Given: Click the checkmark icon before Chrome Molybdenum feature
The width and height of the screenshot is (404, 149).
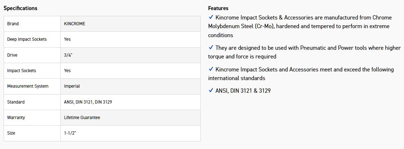Looking at the screenshot, I should coord(211,17).
